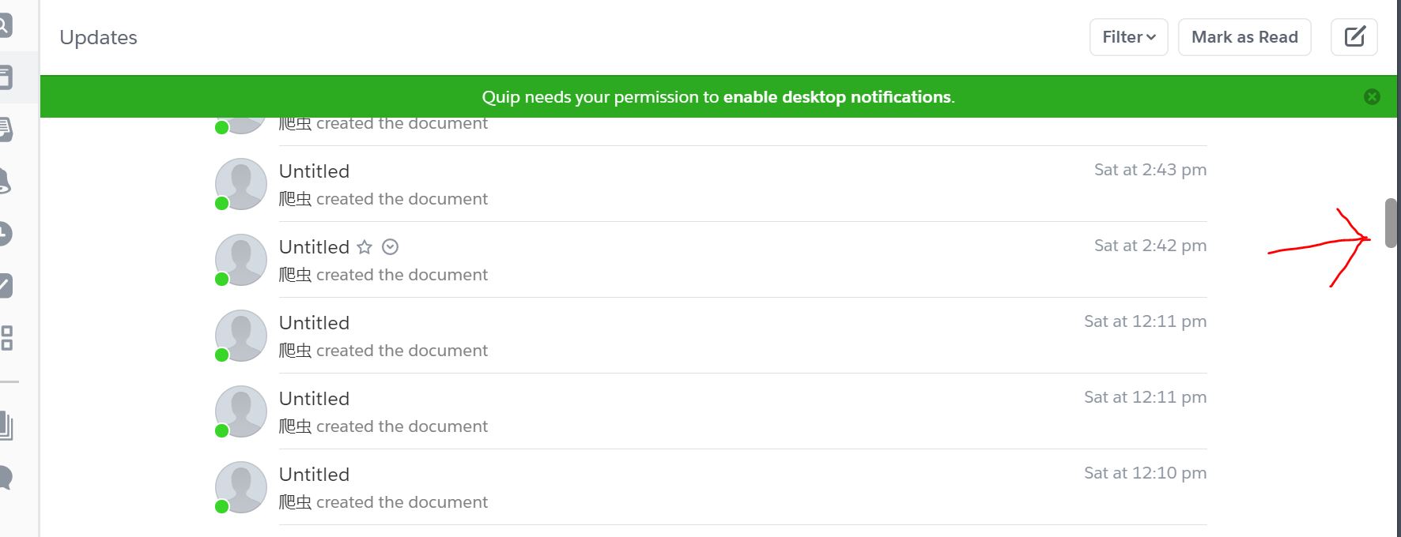Open the tasks checkmark icon in sidebar

click(x=6, y=286)
